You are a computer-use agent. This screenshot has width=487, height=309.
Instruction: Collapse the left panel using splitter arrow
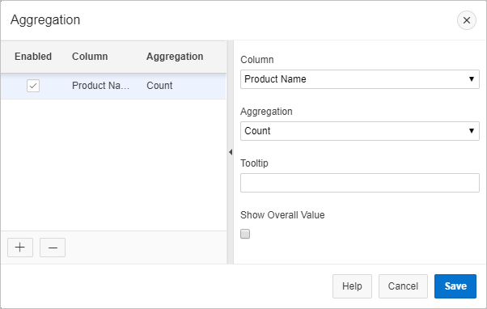pyautogui.click(x=231, y=152)
